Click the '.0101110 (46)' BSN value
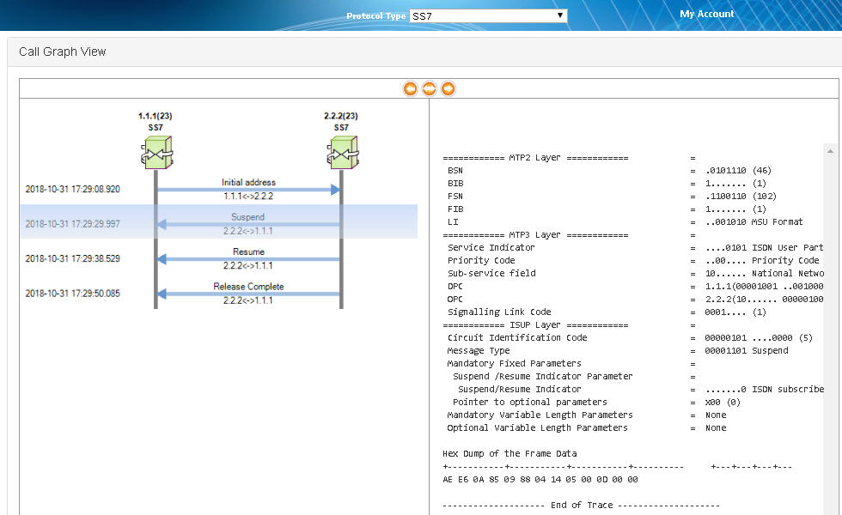 coord(738,171)
